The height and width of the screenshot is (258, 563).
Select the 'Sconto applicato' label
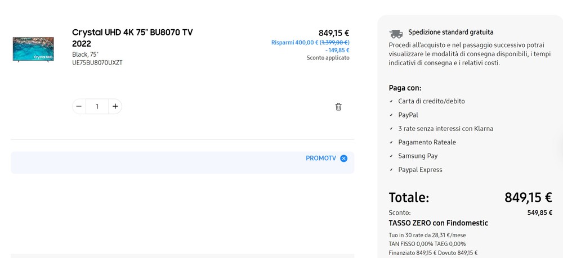328,58
